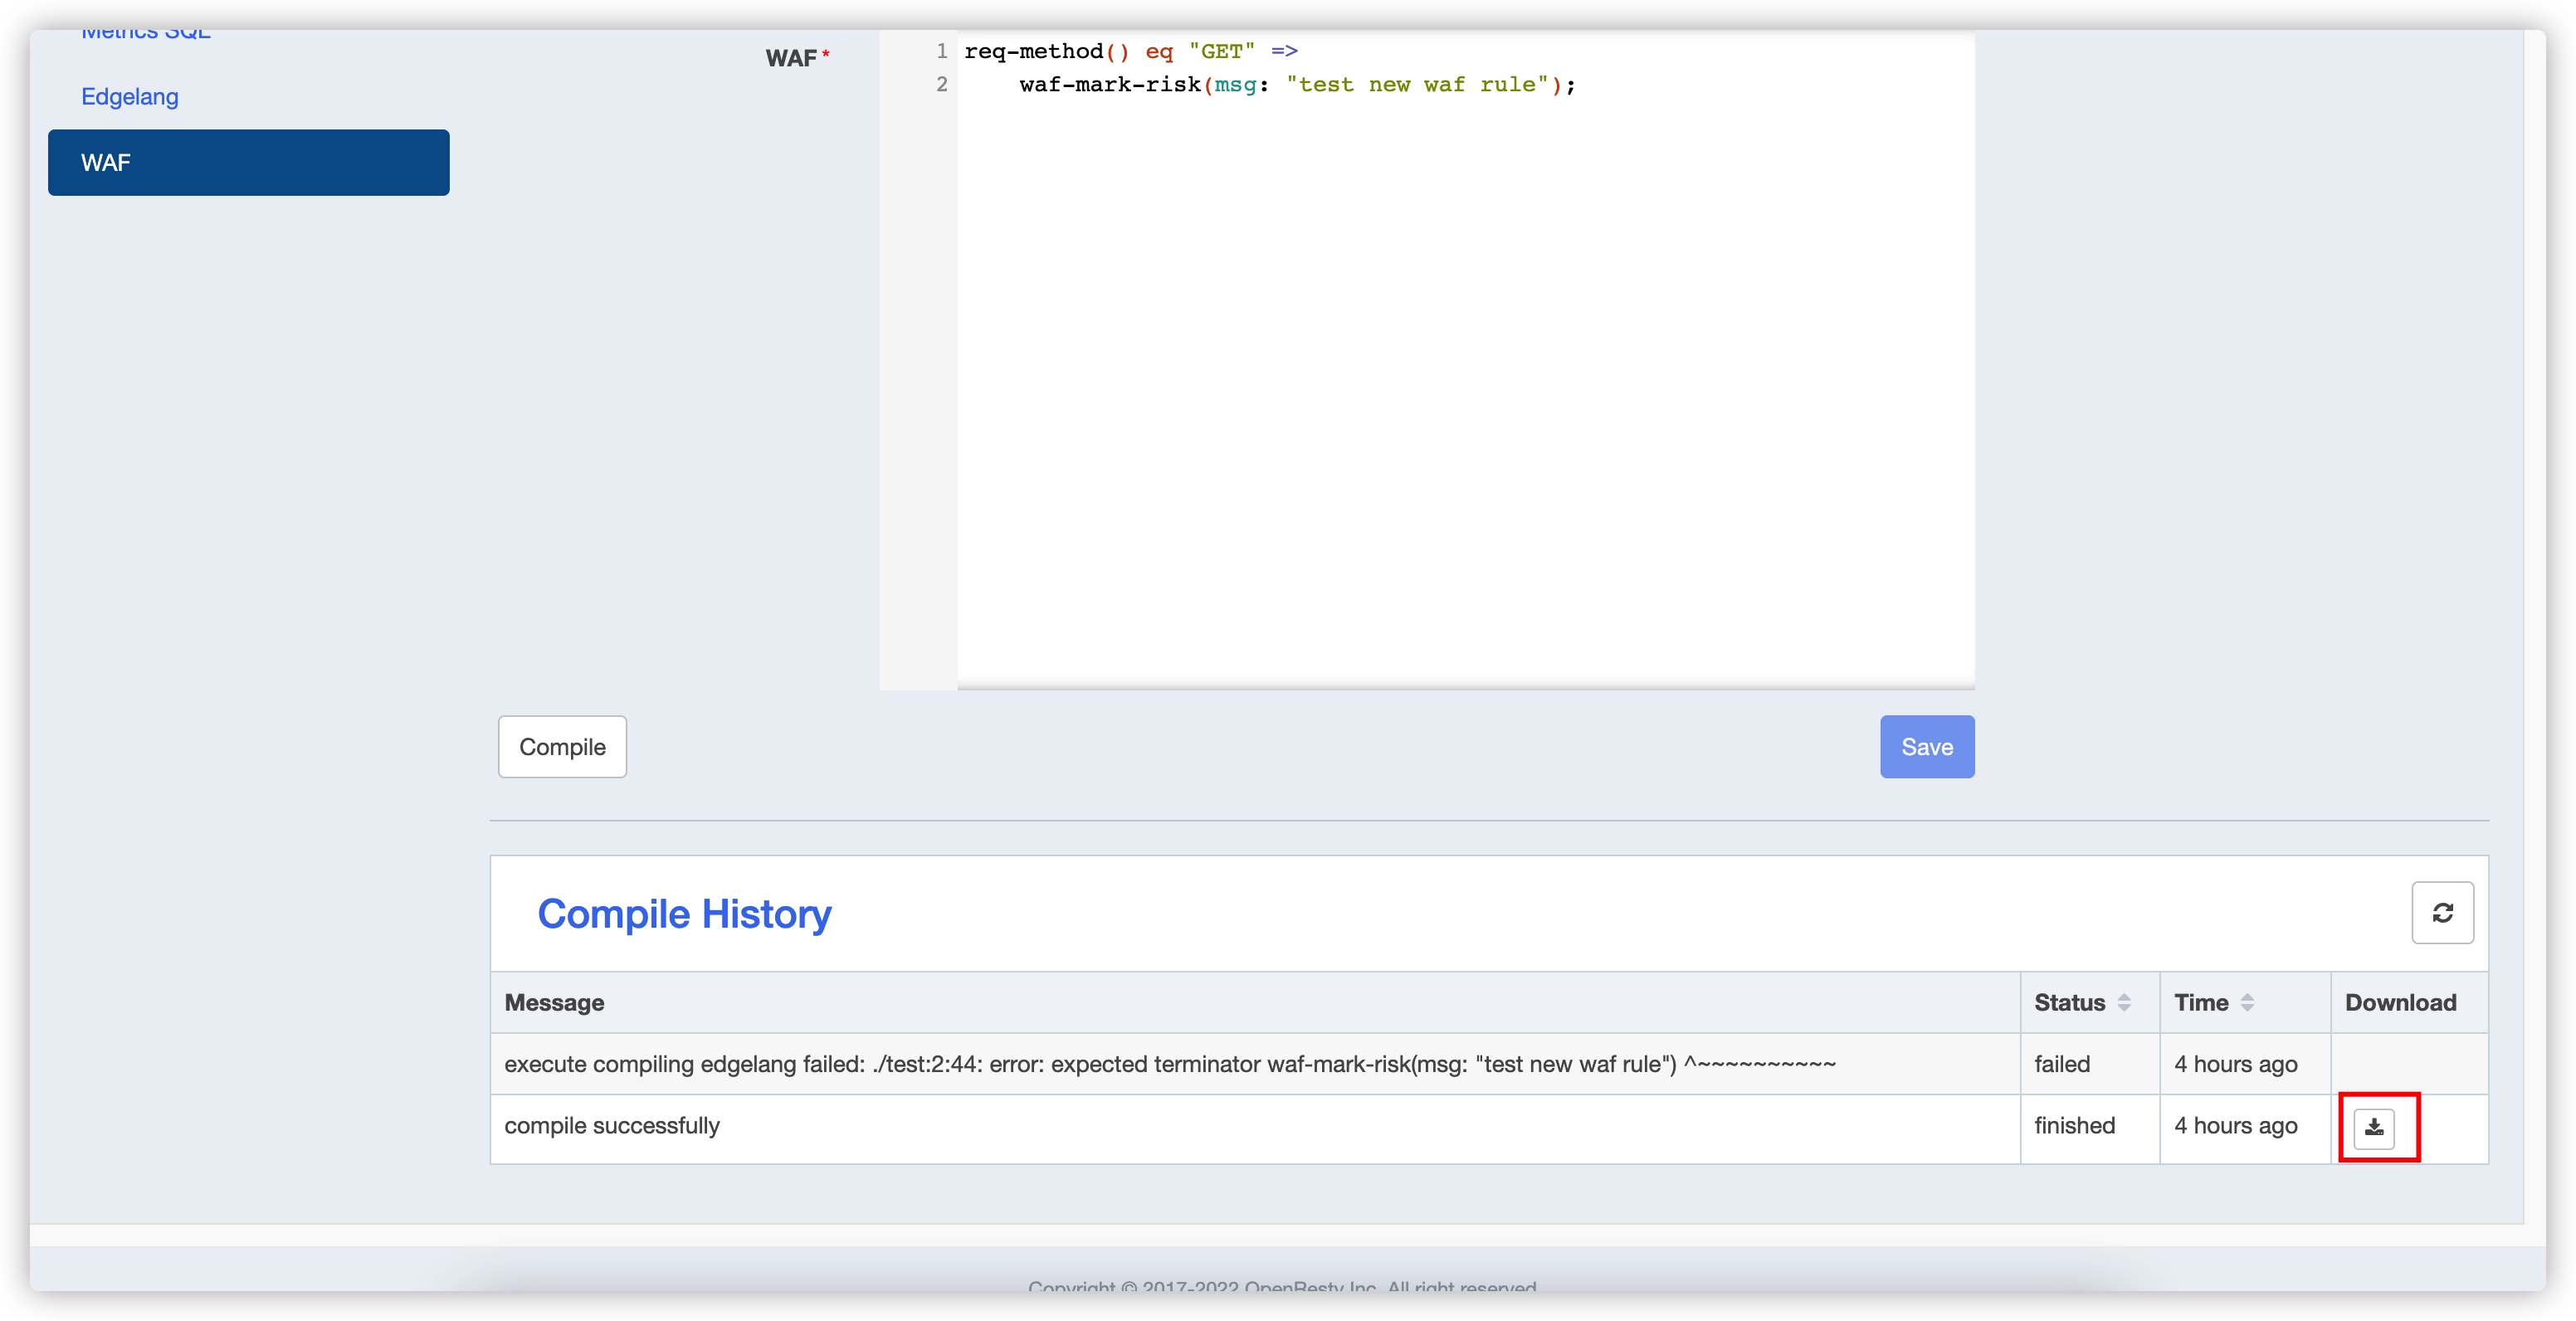
Task: Select the failed compile message row
Action: pyautogui.click(x=1488, y=1064)
